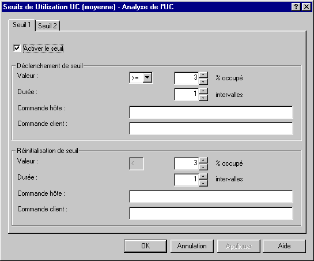314x261 pixels.
Task: Open help with the Aide button
Action: (284, 246)
